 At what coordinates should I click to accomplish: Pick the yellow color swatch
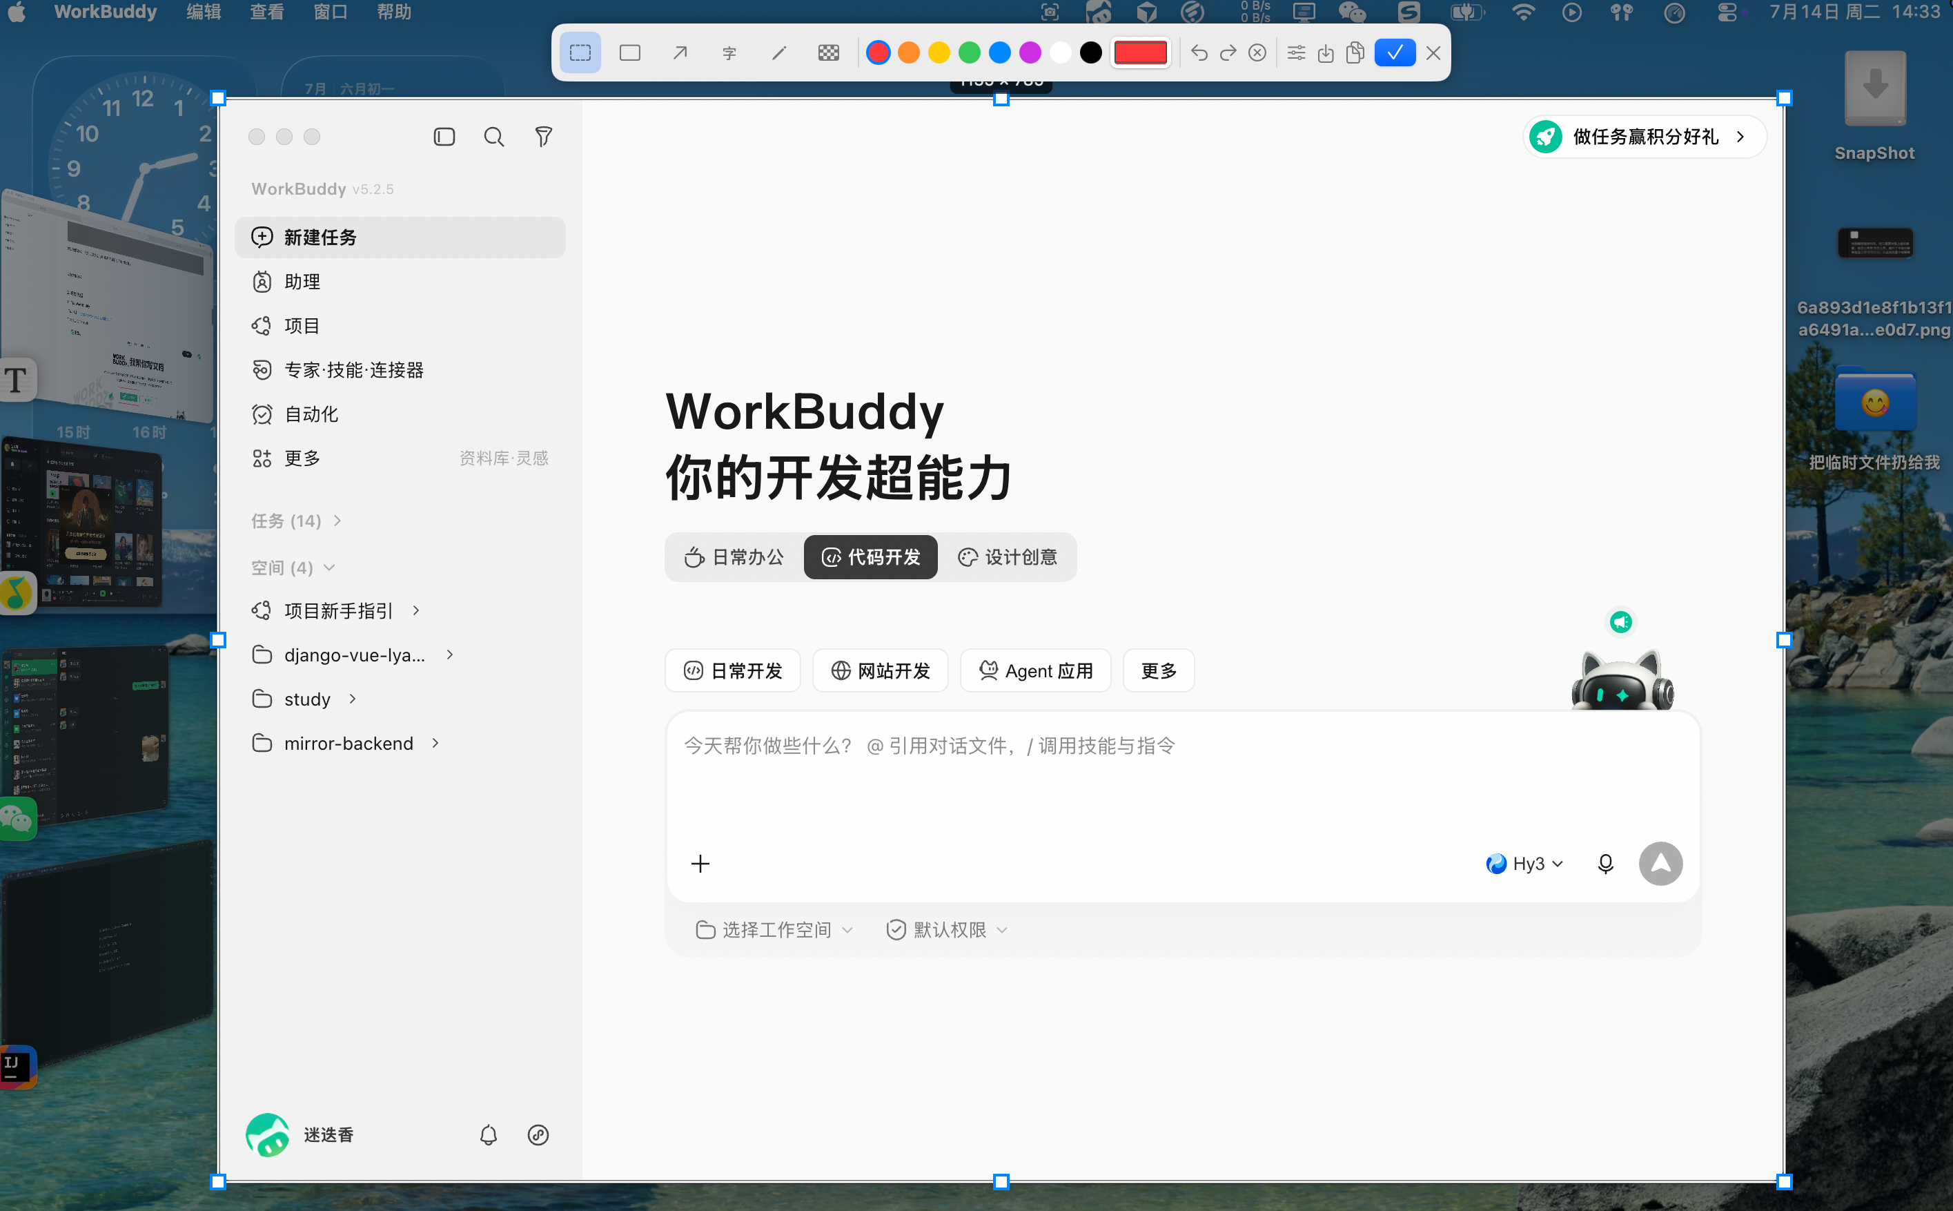939,53
